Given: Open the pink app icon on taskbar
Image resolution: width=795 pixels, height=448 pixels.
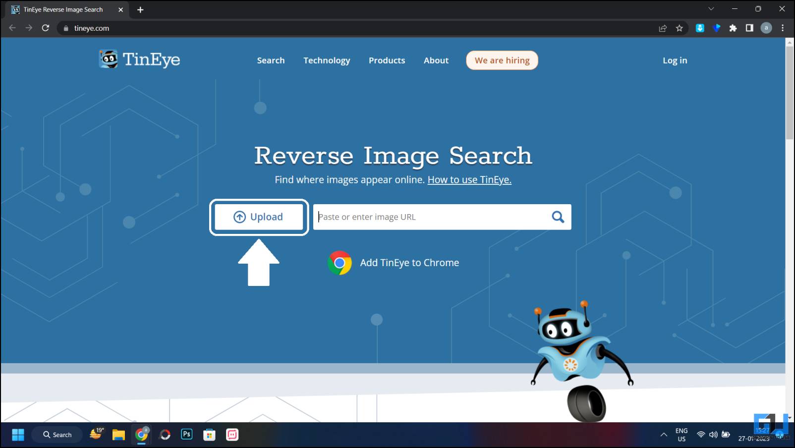Looking at the screenshot, I should 232,435.
